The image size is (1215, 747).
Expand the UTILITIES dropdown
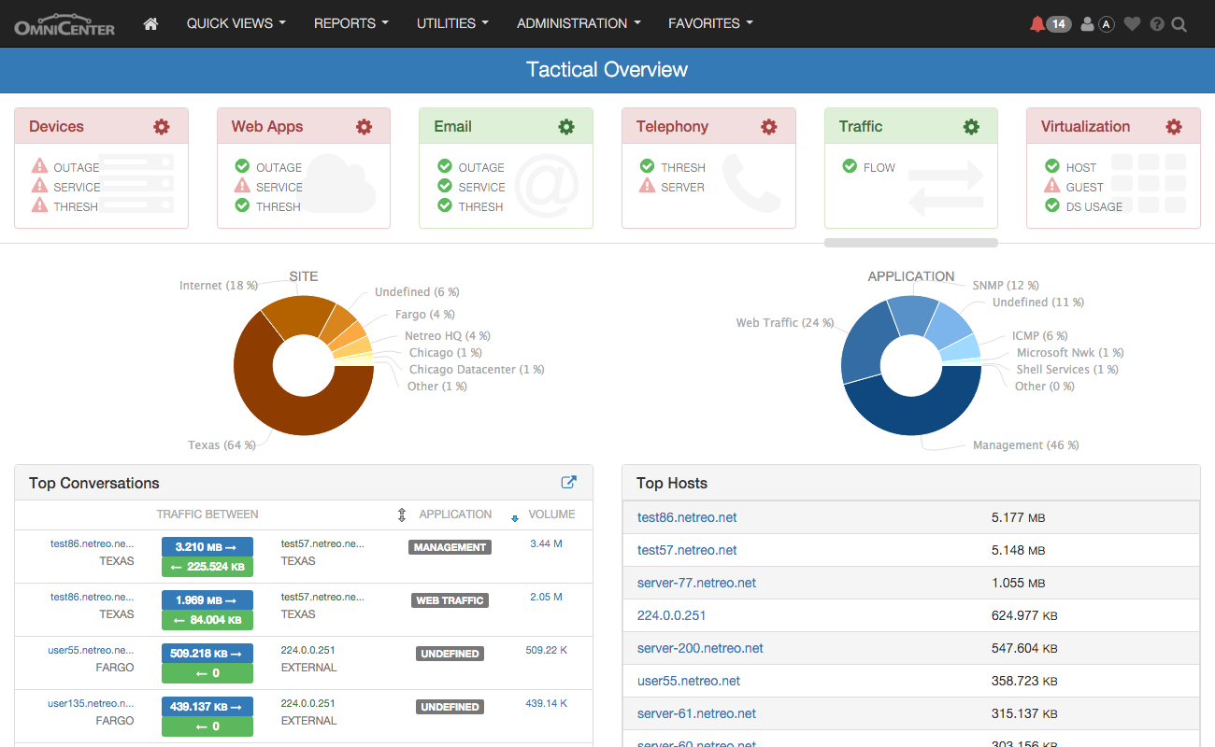pos(452,23)
